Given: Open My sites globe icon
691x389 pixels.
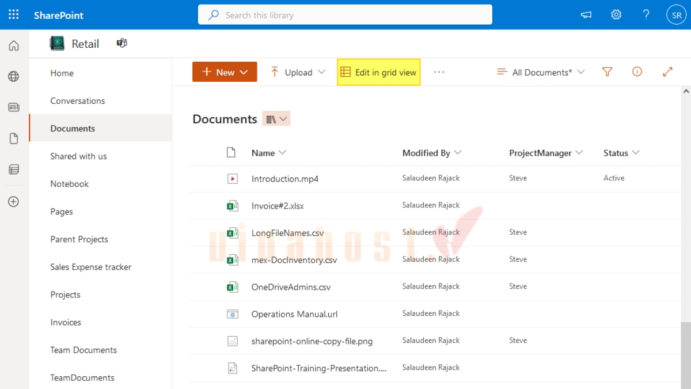Looking at the screenshot, I should pos(14,76).
